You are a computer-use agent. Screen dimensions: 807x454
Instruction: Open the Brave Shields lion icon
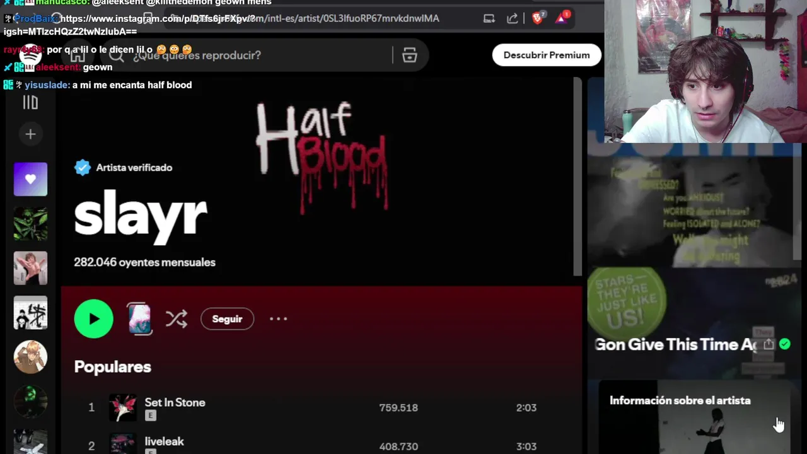pyautogui.click(x=538, y=18)
